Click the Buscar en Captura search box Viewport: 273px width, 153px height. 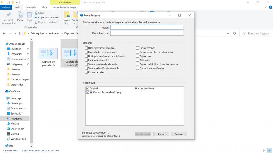(255, 33)
